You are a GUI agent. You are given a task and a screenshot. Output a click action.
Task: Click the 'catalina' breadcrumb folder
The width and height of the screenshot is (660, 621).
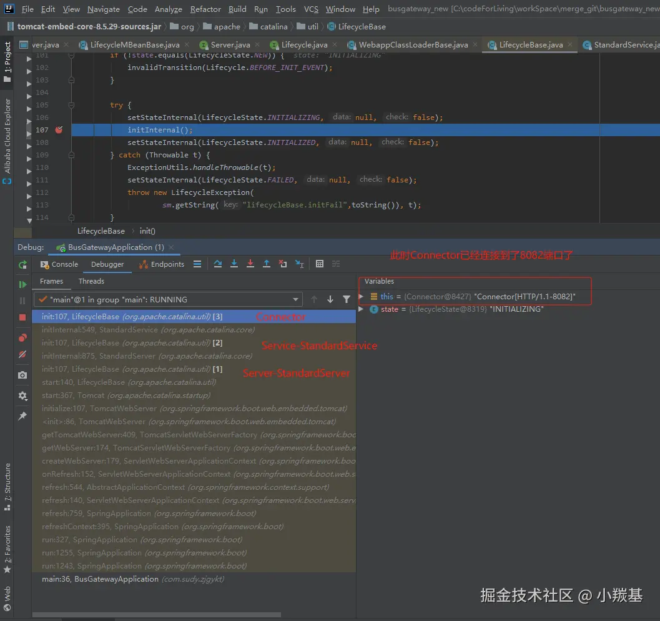(x=269, y=26)
